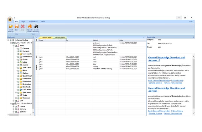Click the red Stop icon
The image size is (202, 132).
click(23, 26)
